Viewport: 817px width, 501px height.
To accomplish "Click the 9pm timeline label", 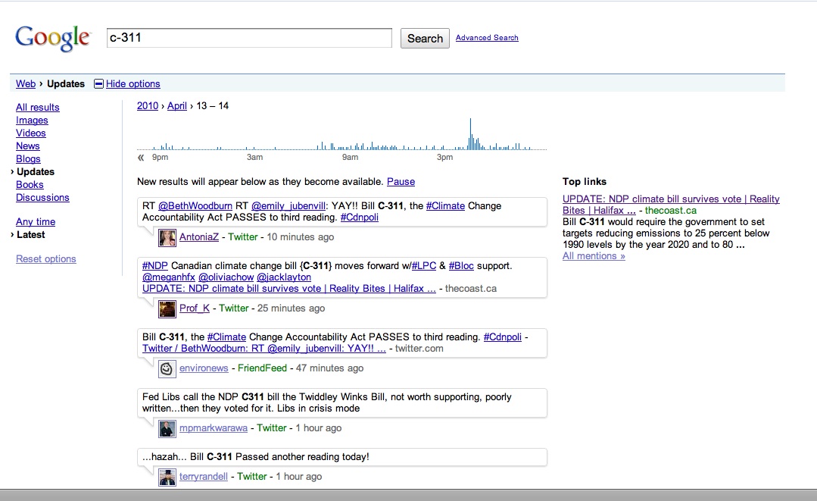I will tap(160, 157).
